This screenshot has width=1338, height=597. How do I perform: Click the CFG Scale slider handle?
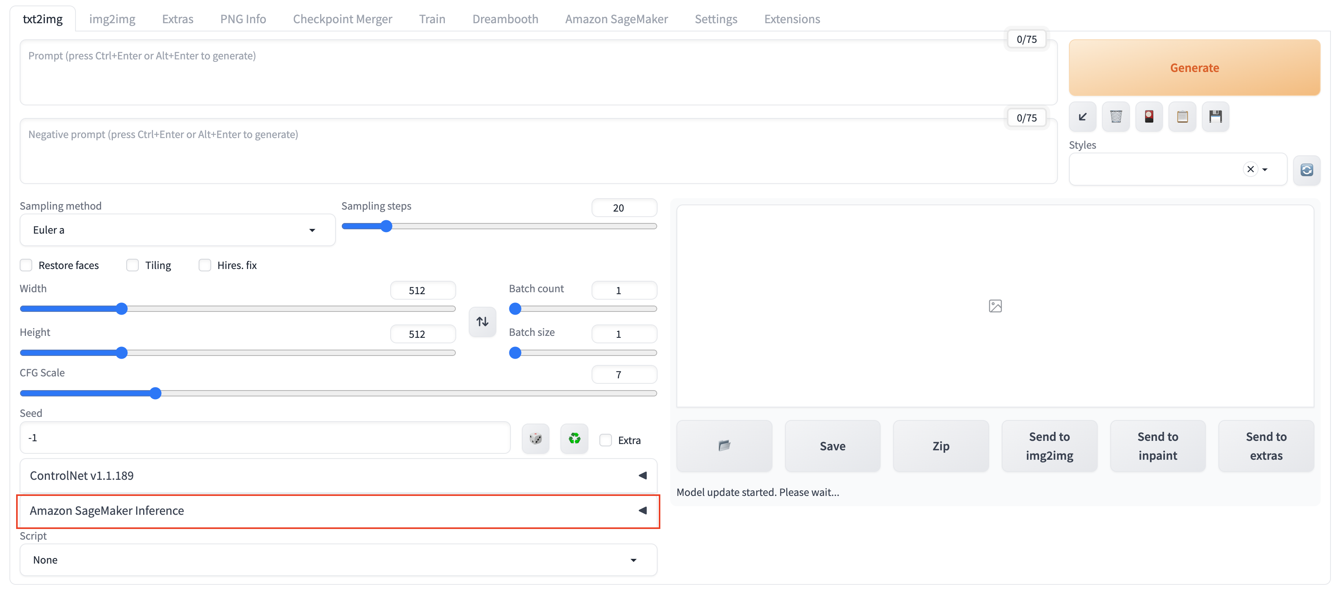coord(155,393)
